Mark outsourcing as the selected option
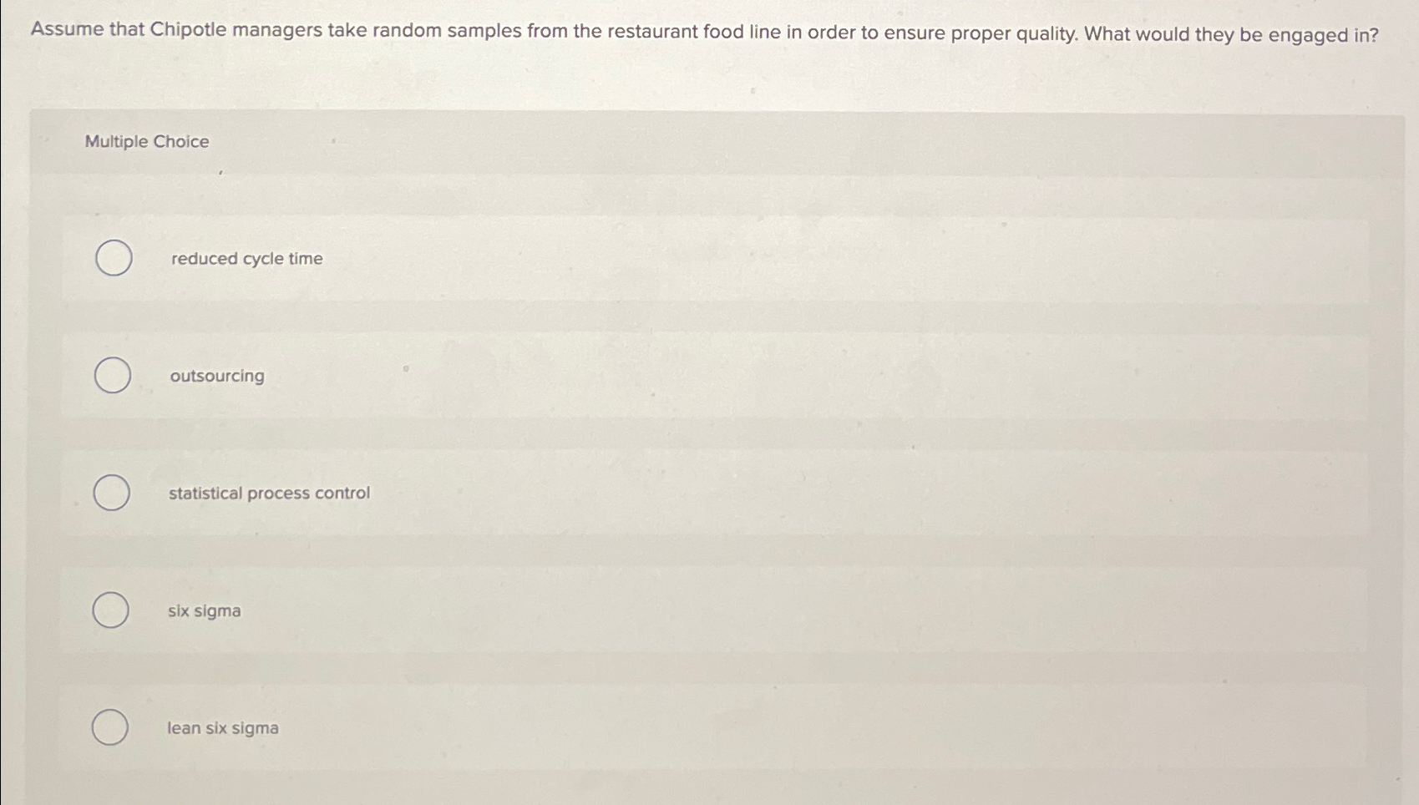 [112, 376]
